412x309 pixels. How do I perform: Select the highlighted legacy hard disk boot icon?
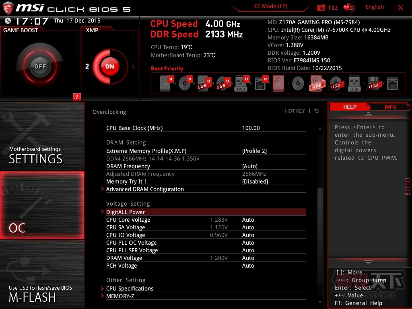278,83
